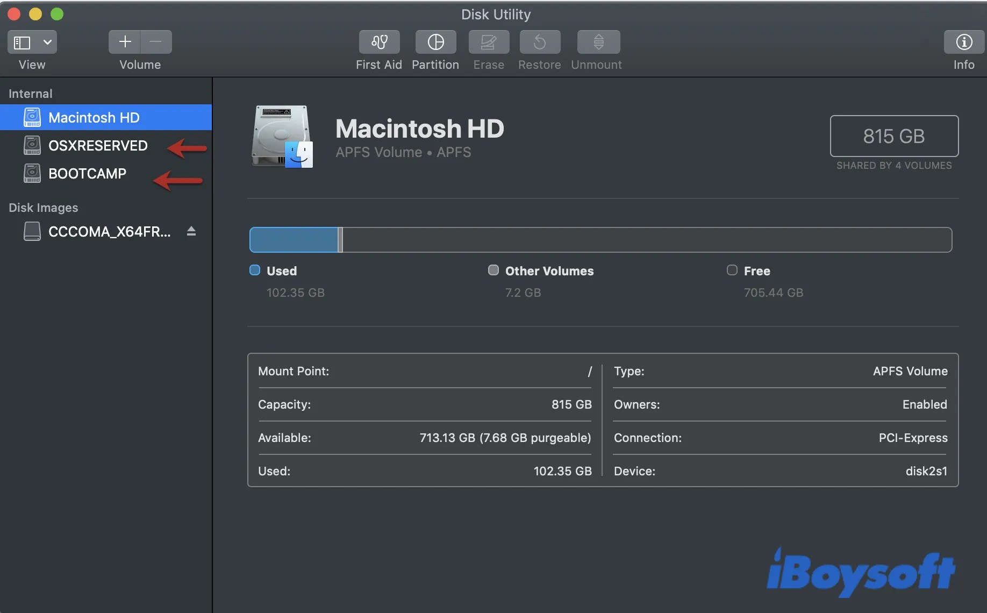
Task: Enable the Other Volumes checkbox
Action: [x=492, y=270]
